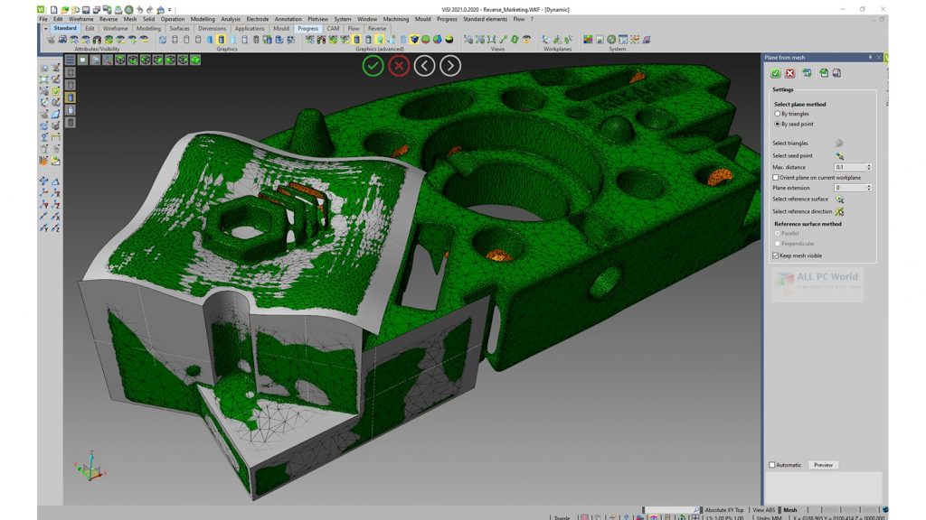
Task: Switch to the Reverse ribbon tab
Action: 376,28
